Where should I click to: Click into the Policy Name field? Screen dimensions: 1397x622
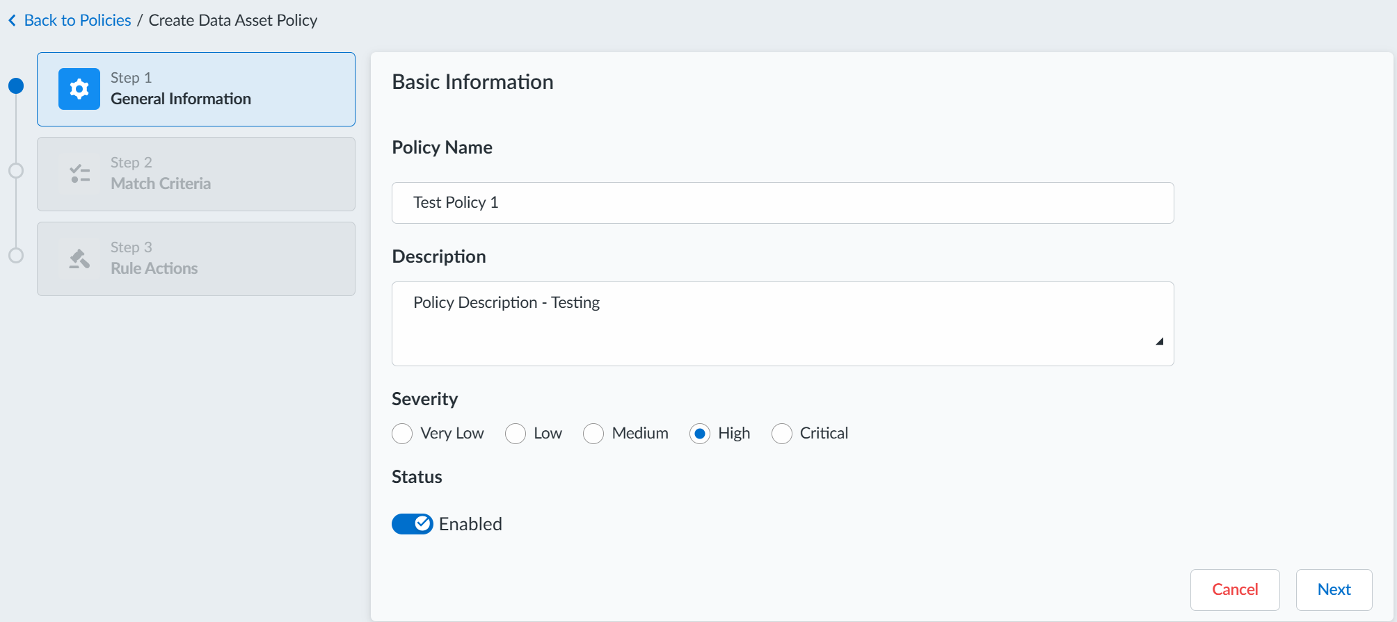[783, 203]
